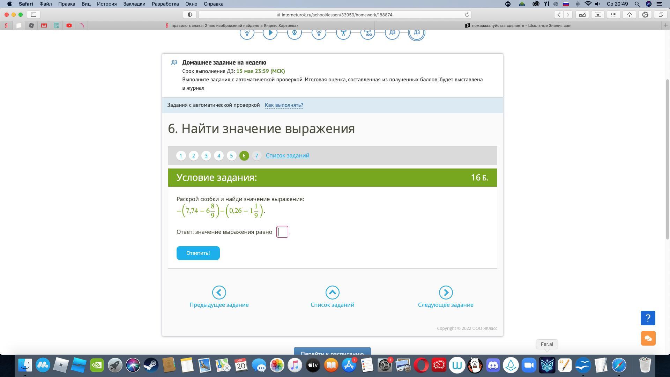Open the Safari home page icon
670x377 pixels.
pos(630,15)
